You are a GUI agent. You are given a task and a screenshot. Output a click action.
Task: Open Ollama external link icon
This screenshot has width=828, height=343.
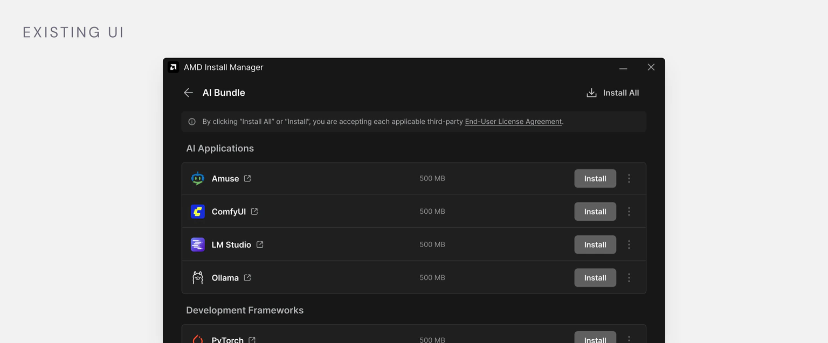(247, 277)
